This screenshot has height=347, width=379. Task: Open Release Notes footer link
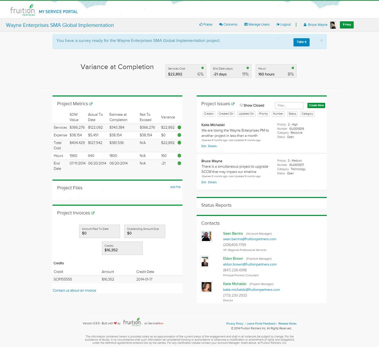coord(287,324)
